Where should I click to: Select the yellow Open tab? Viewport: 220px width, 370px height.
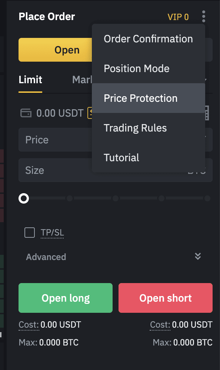(x=55, y=50)
